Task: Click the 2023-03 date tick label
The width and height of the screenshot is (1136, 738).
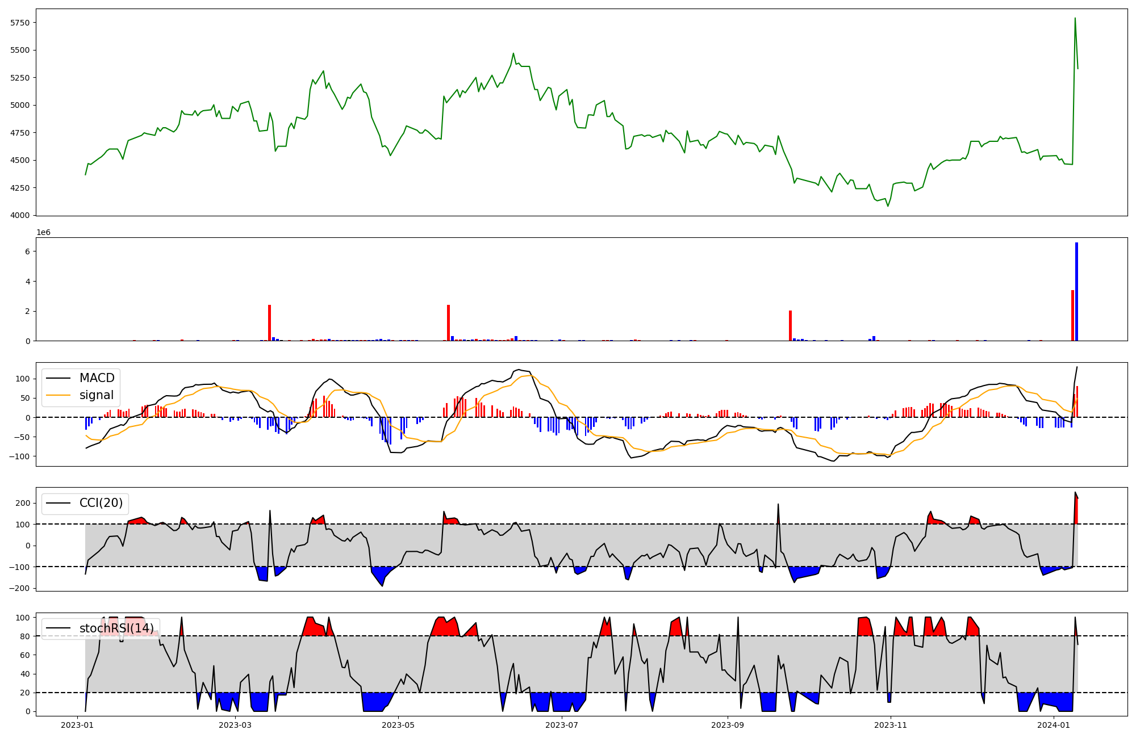Action: tap(235, 725)
